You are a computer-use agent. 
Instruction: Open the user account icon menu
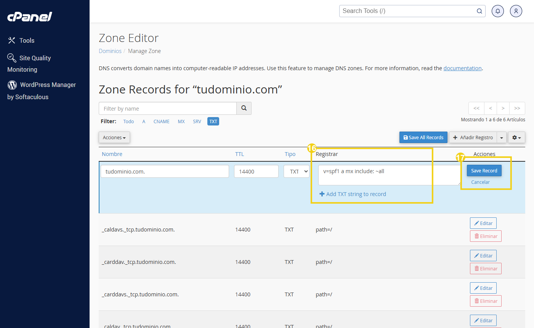(x=516, y=11)
